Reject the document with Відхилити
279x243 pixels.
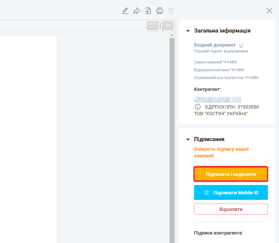[x=231, y=209]
